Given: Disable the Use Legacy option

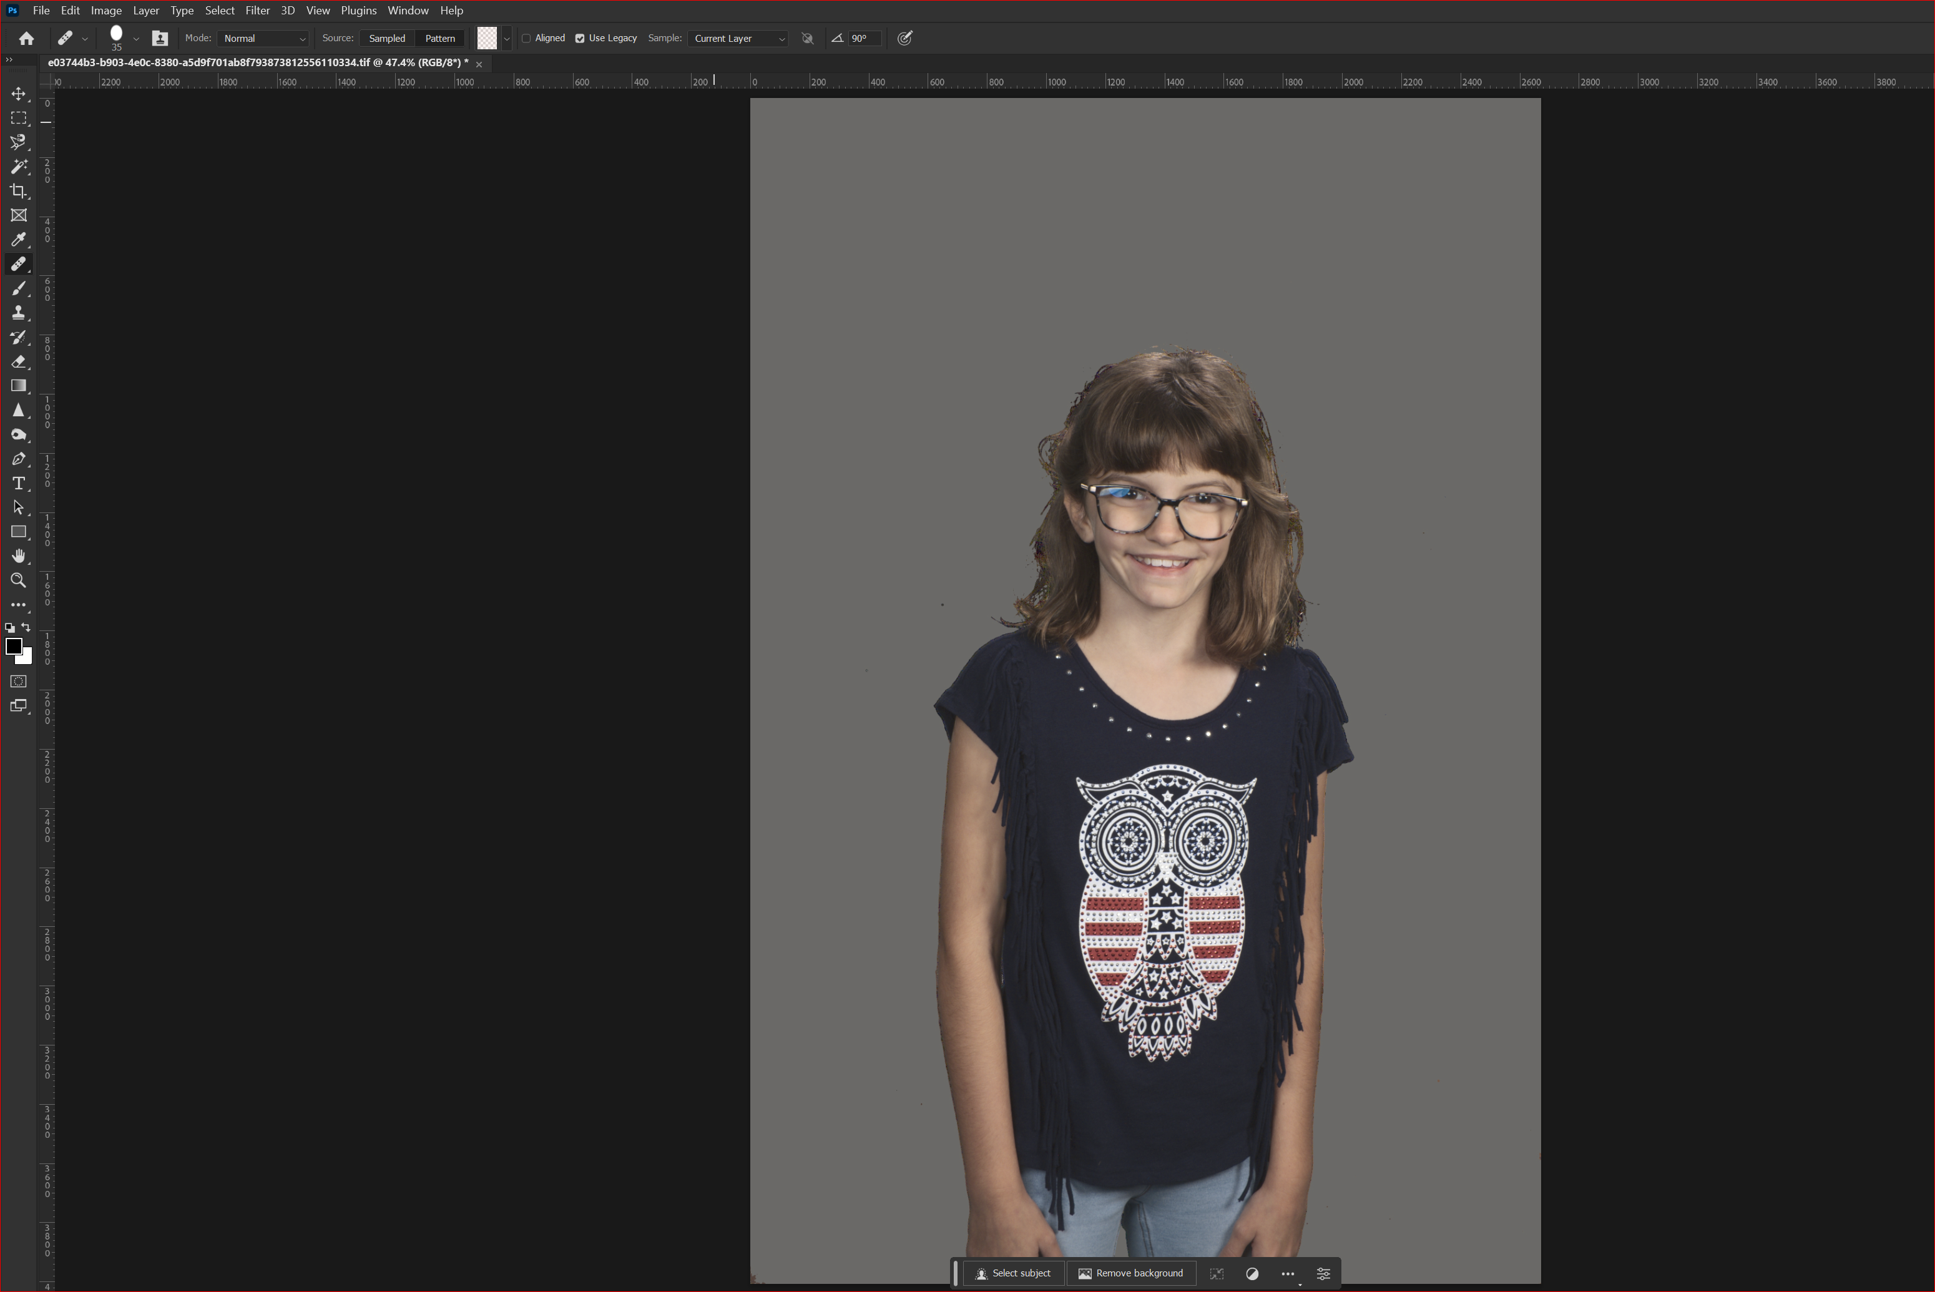Looking at the screenshot, I should 580,38.
